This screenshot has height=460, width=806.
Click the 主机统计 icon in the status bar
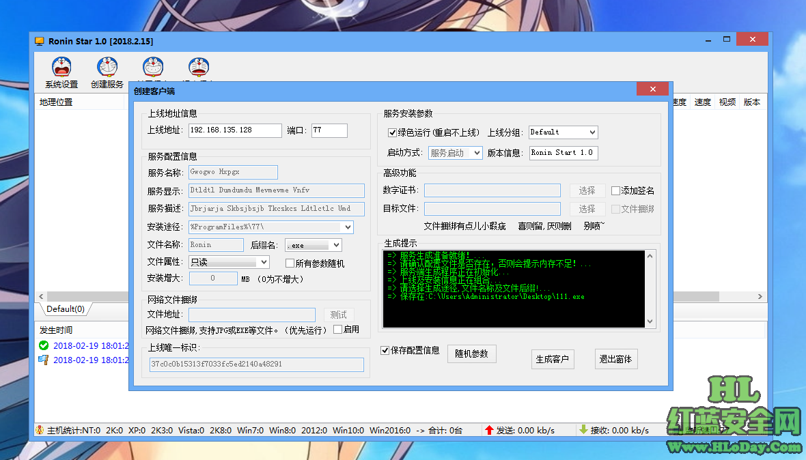(x=40, y=430)
